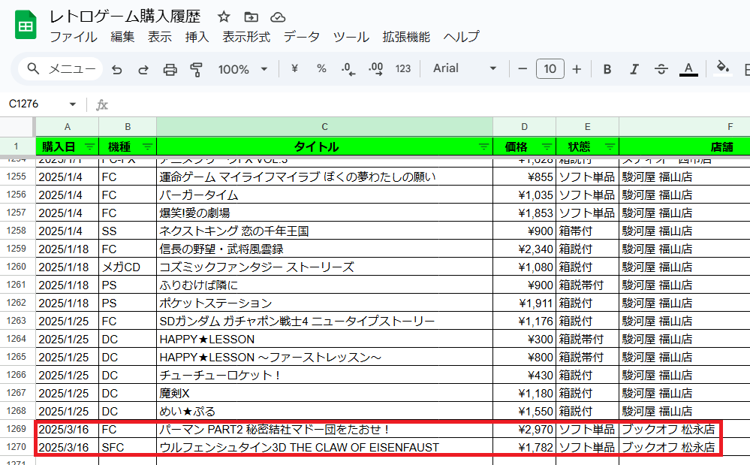The image size is (750, 465).
Task: Open the ヘルプ menu
Action: pos(461,38)
